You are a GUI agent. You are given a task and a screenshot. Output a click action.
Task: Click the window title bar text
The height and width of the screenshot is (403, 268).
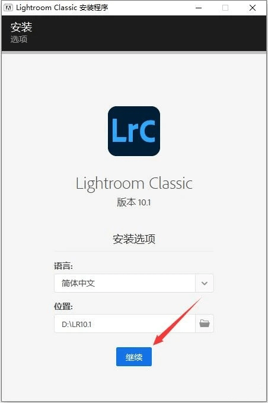pos(62,8)
